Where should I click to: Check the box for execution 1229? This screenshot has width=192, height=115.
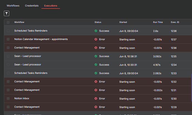(8, 107)
